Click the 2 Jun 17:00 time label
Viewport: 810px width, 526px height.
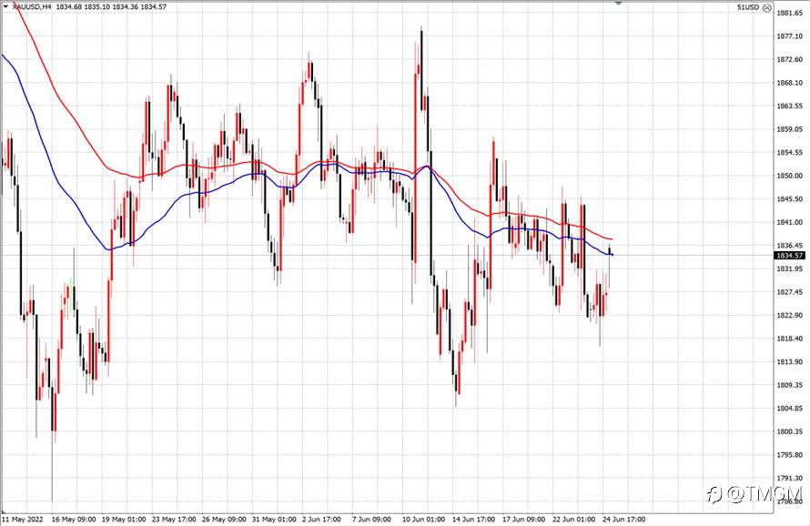pyautogui.click(x=321, y=519)
